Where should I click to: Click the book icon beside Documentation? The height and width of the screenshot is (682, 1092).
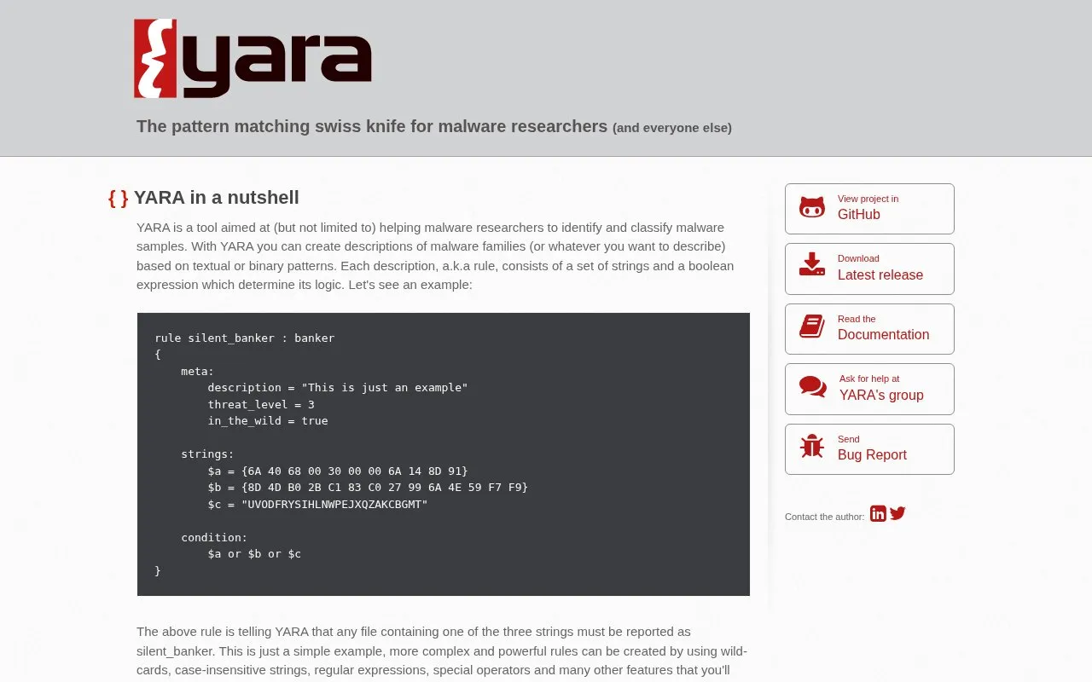[x=812, y=327]
